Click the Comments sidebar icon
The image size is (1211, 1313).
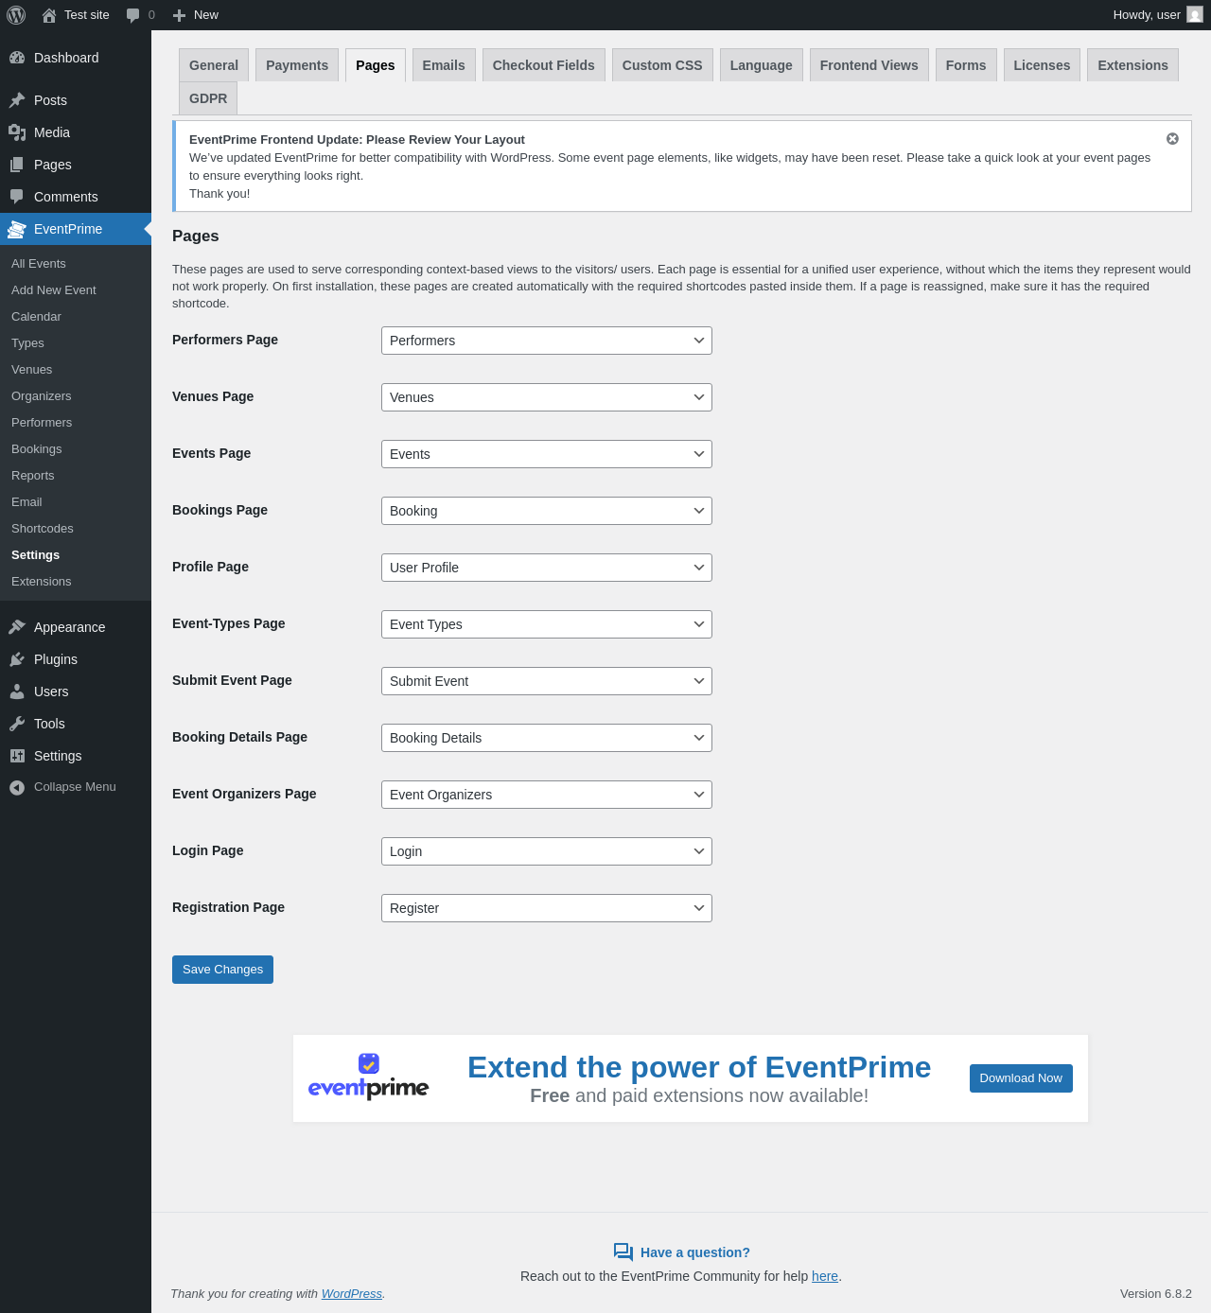click(x=17, y=197)
